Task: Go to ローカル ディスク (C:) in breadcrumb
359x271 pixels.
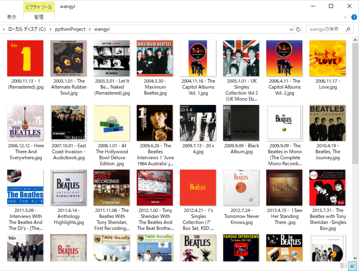Action: pyautogui.click(x=27, y=29)
